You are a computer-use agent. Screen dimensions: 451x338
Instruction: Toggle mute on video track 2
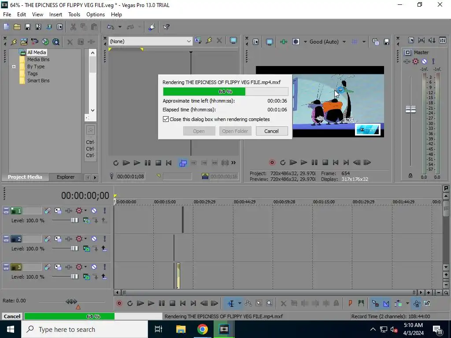94,239
